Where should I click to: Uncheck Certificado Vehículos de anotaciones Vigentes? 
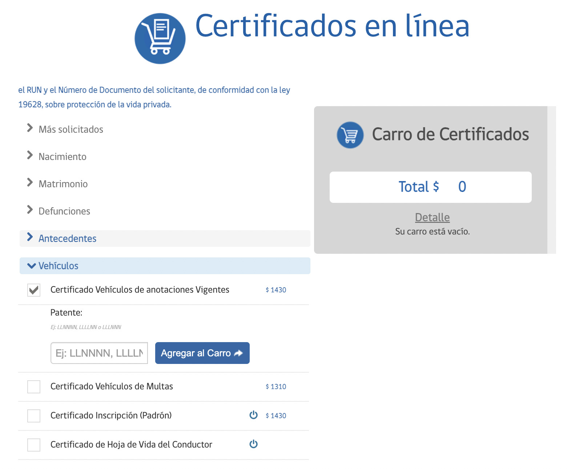pyautogui.click(x=33, y=290)
